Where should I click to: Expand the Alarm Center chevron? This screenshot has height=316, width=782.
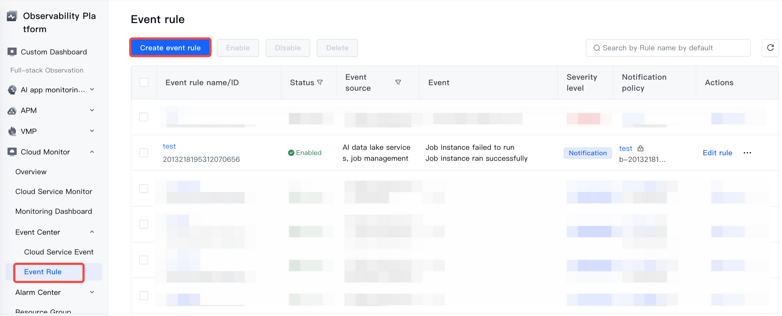92,292
